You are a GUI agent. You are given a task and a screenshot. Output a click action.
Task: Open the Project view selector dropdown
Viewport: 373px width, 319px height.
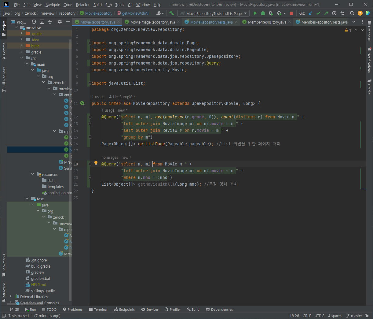19,22
